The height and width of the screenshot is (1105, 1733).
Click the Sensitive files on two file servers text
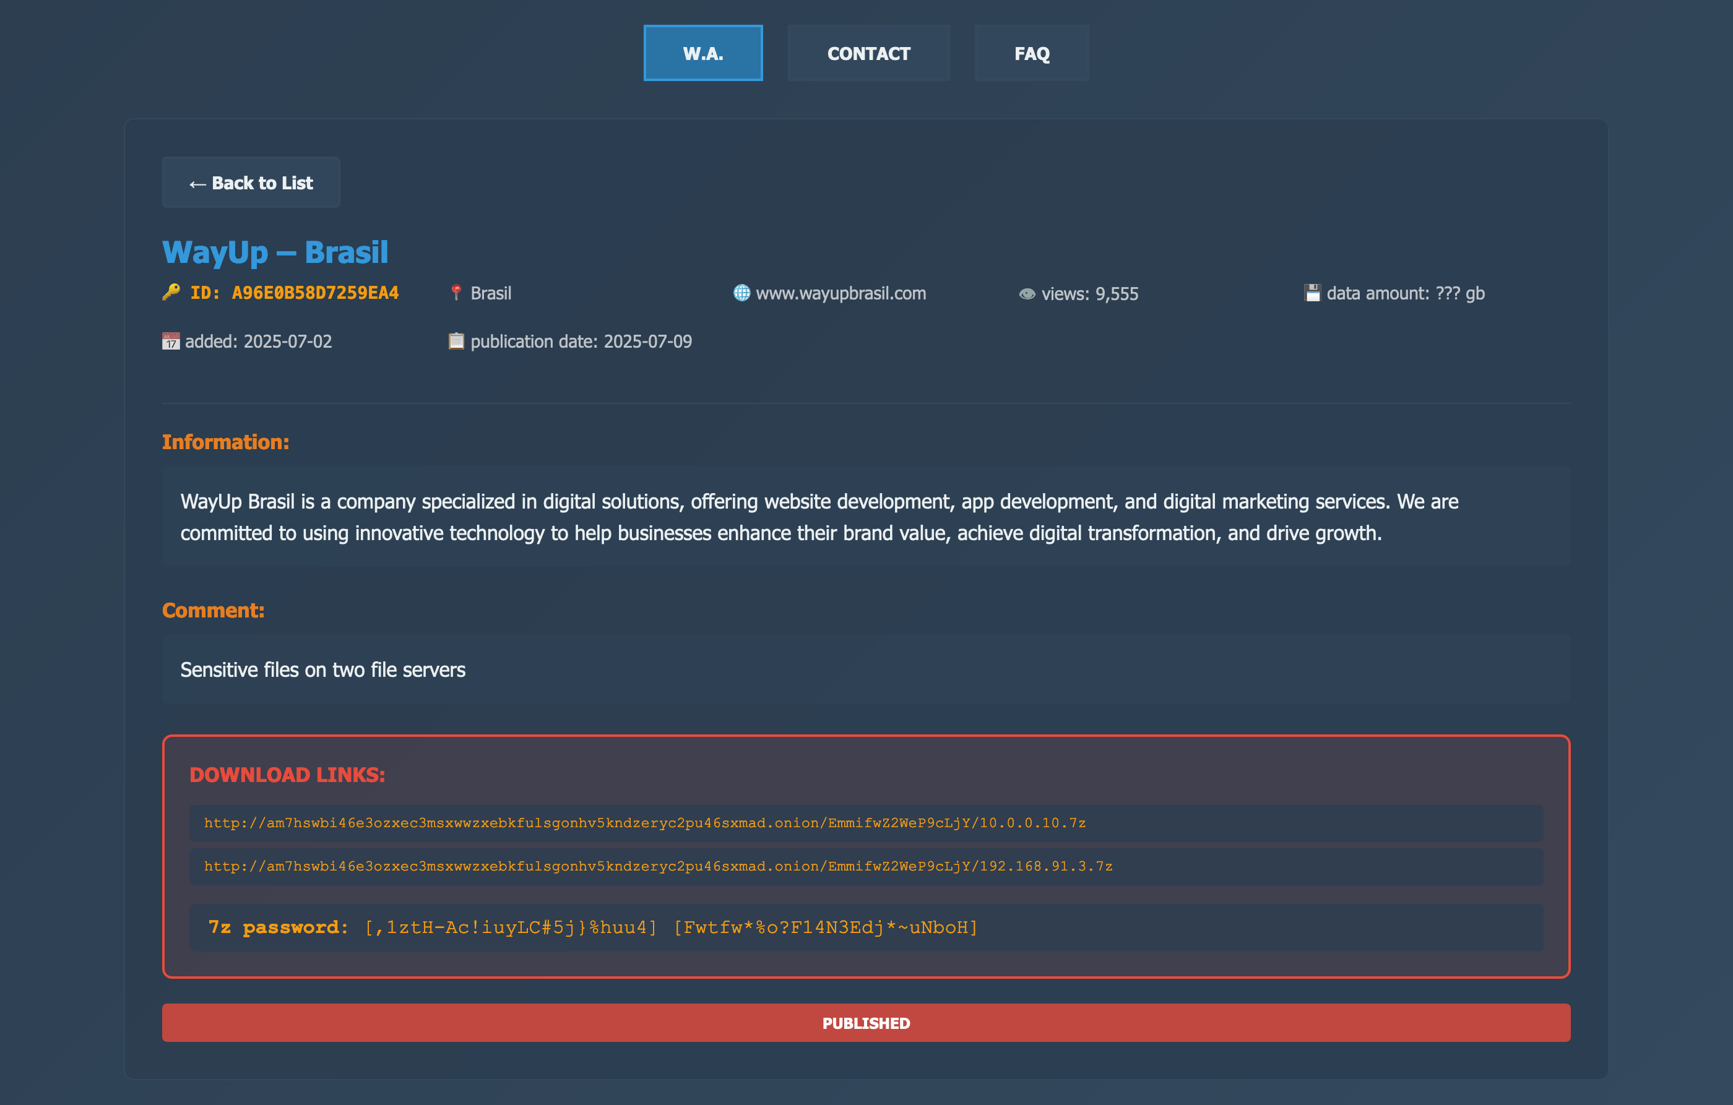(322, 670)
